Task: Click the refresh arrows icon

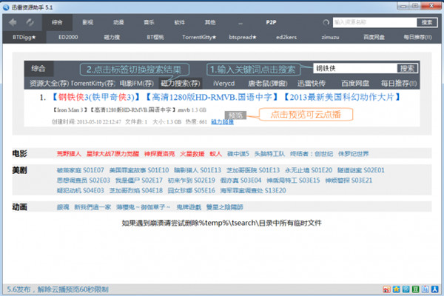Action: click(x=30, y=22)
